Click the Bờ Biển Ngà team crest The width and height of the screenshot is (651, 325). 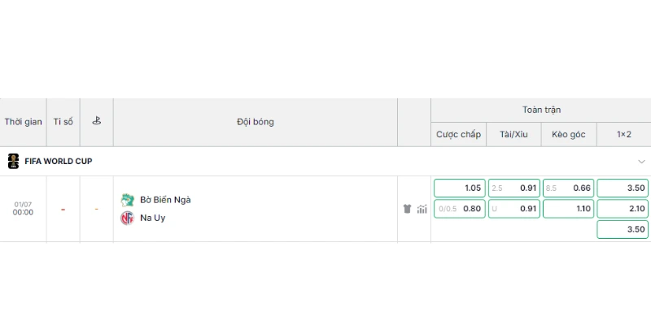point(127,200)
